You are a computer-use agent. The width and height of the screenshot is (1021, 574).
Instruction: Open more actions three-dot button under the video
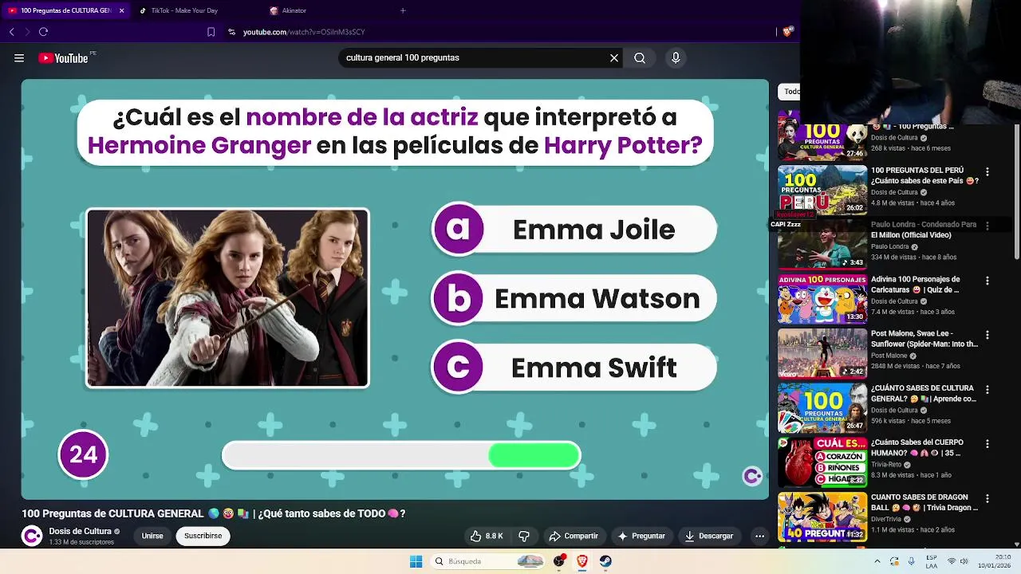tap(759, 537)
